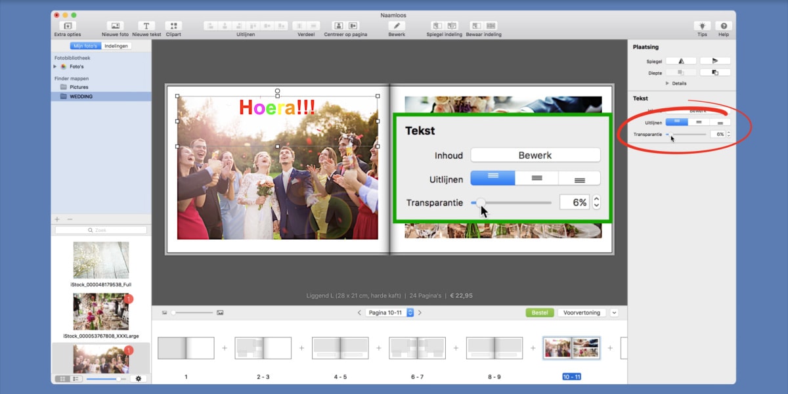Screen dimensions: 788x394
Task: Click the right Spiegel indeling icon
Action: coord(452,26)
